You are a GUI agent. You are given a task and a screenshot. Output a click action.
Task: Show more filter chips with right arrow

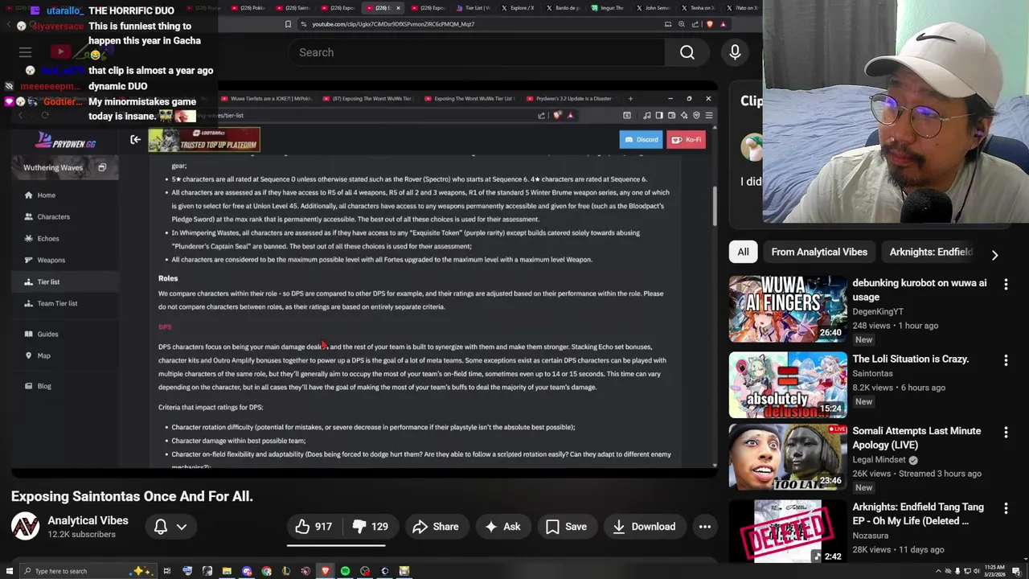pyautogui.click(x=994, y=255)
